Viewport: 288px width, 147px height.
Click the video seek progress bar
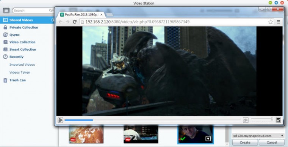(x=153, y=120)
